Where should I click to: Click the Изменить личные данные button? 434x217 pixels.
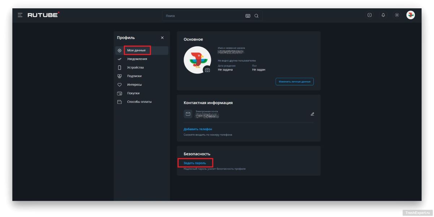294,82
